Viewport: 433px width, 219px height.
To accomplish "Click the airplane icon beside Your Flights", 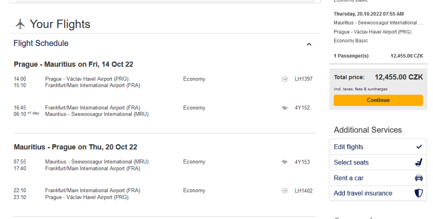I will (20, 24).
